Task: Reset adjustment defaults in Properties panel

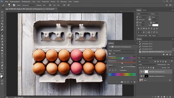Action: point(128,82)
